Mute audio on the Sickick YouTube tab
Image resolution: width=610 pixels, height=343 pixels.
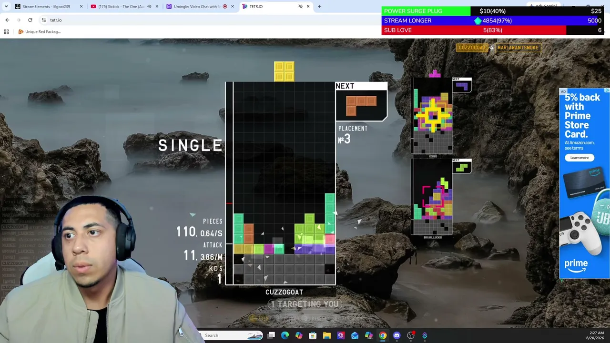click(149, 7)
